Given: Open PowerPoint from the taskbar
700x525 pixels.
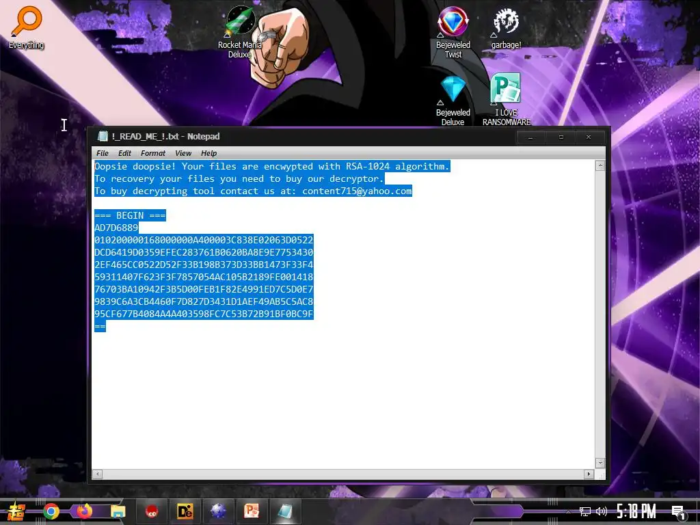Looking at the screenshot, I should [252, 511].
